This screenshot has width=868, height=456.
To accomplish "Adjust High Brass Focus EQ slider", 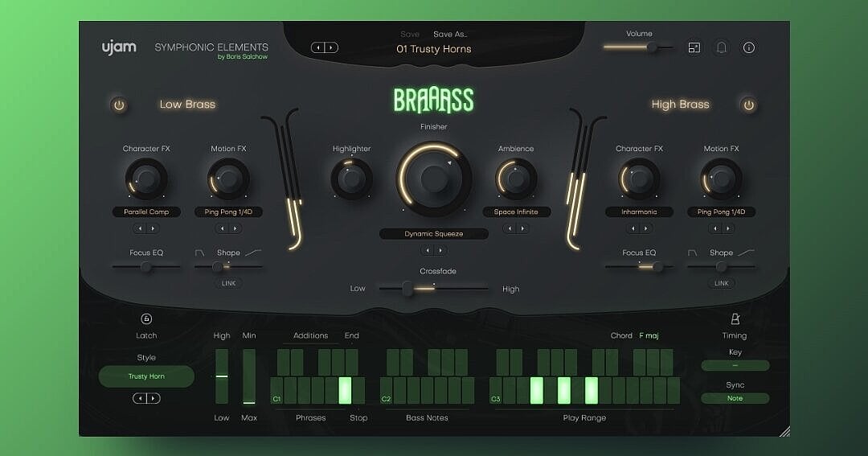I will (x=639, y=267).
